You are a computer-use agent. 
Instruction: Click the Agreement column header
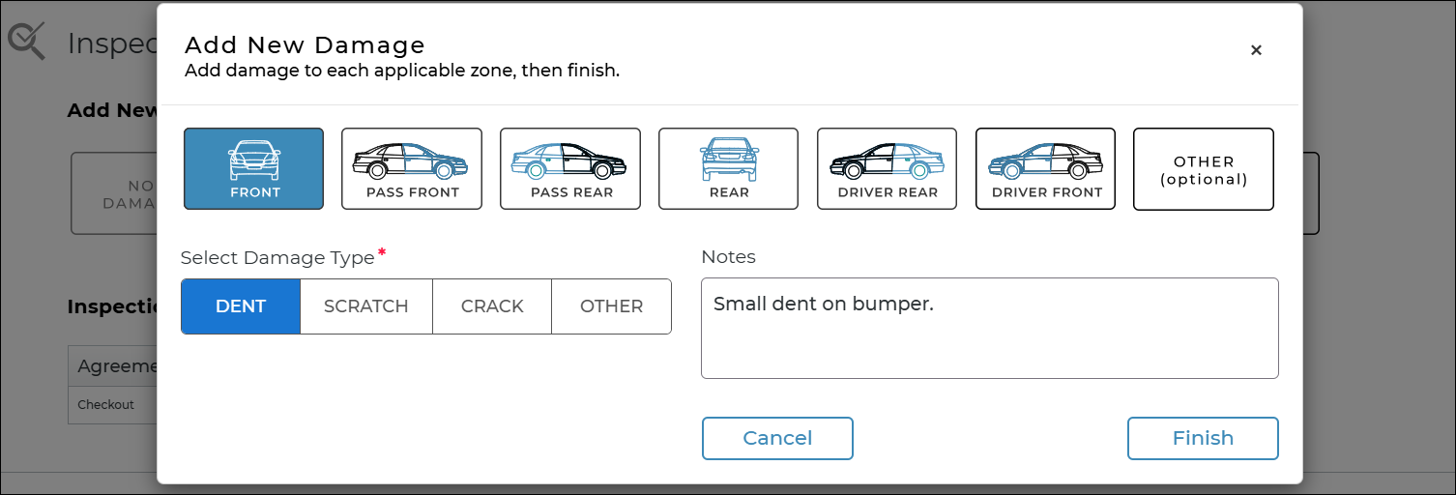pos(113,366)
